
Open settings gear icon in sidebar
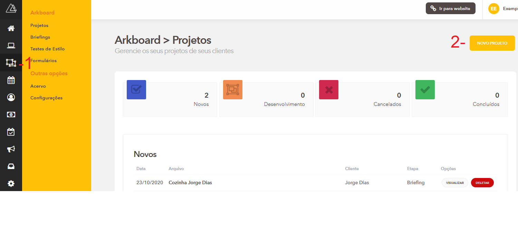tap(11, 184)
